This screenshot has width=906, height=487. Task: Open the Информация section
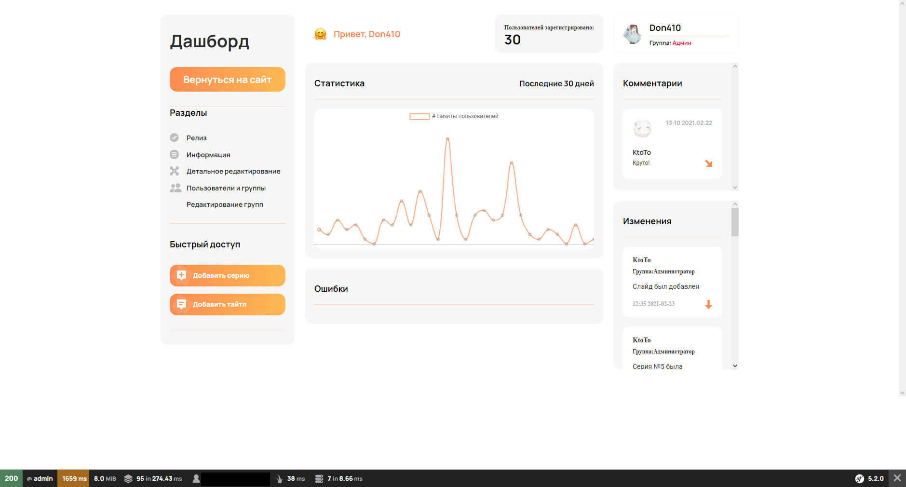(208, 155)
